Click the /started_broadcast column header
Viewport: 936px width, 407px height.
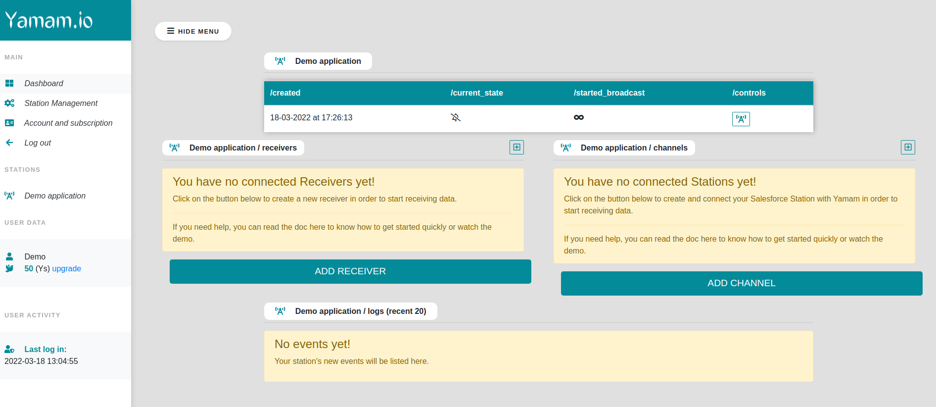(x=609, y=93)
